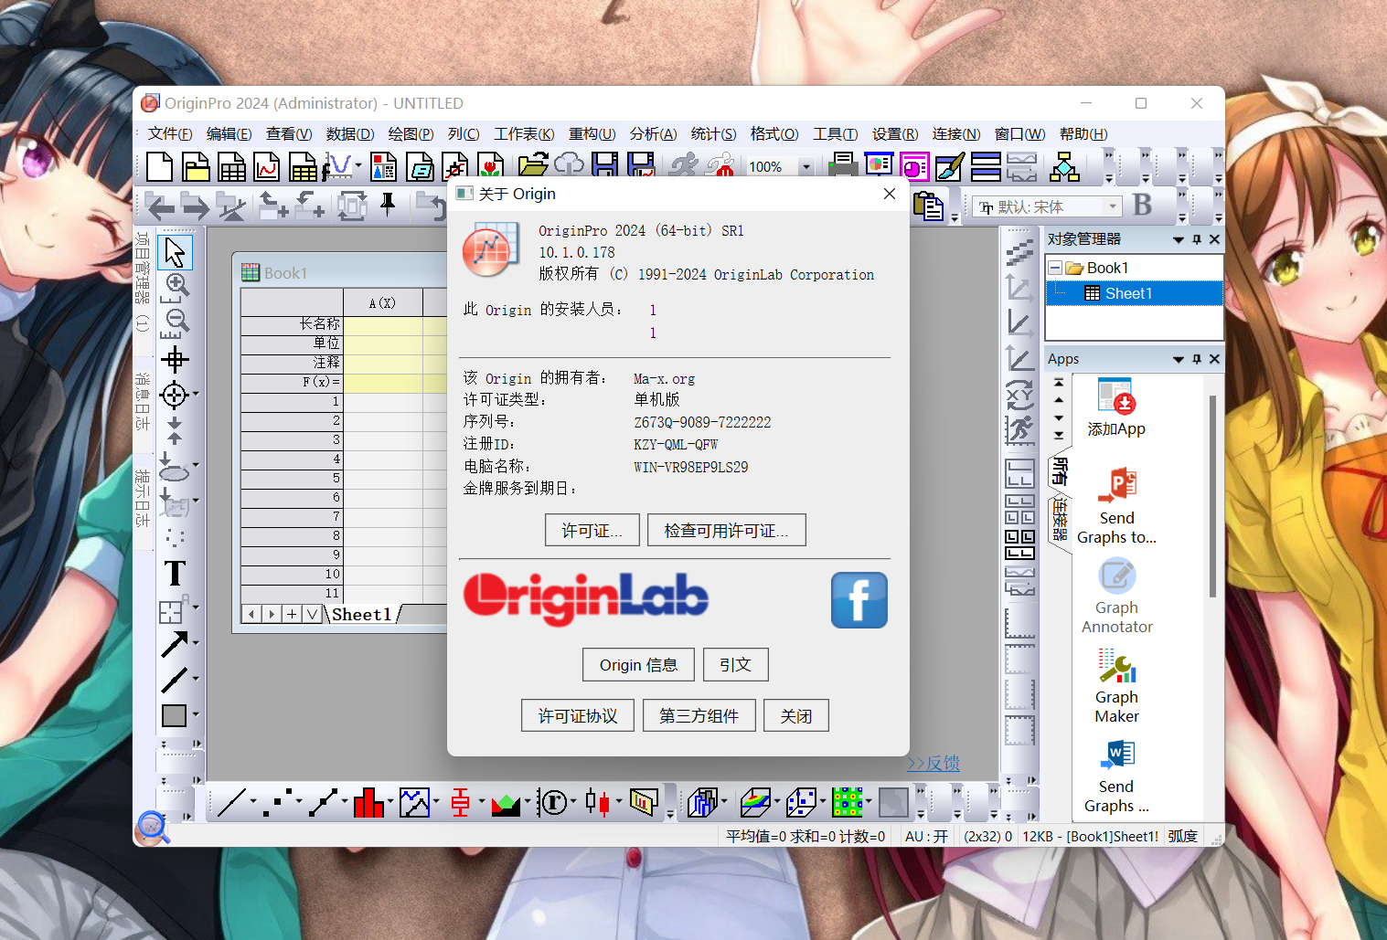Click the New Workbook toolbar icon
This screenshot has width=1387, height=940.
coord(231,167)
